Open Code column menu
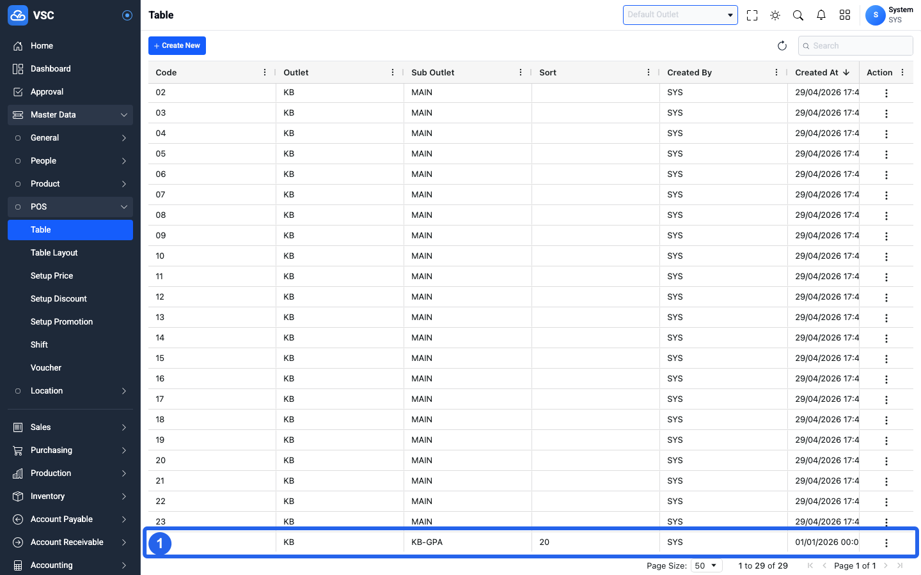The height and width of the screenshot is (575, 921). [265, 73]
